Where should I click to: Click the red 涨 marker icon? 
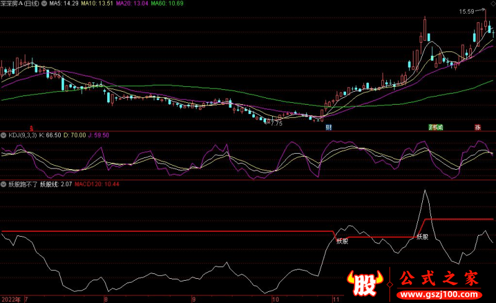477,128
